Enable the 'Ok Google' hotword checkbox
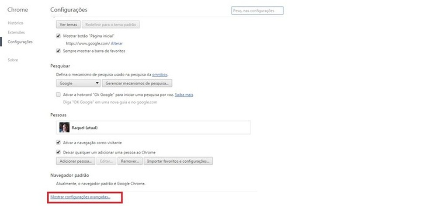The width and height of the screenshot is (430, 206). 59,94
